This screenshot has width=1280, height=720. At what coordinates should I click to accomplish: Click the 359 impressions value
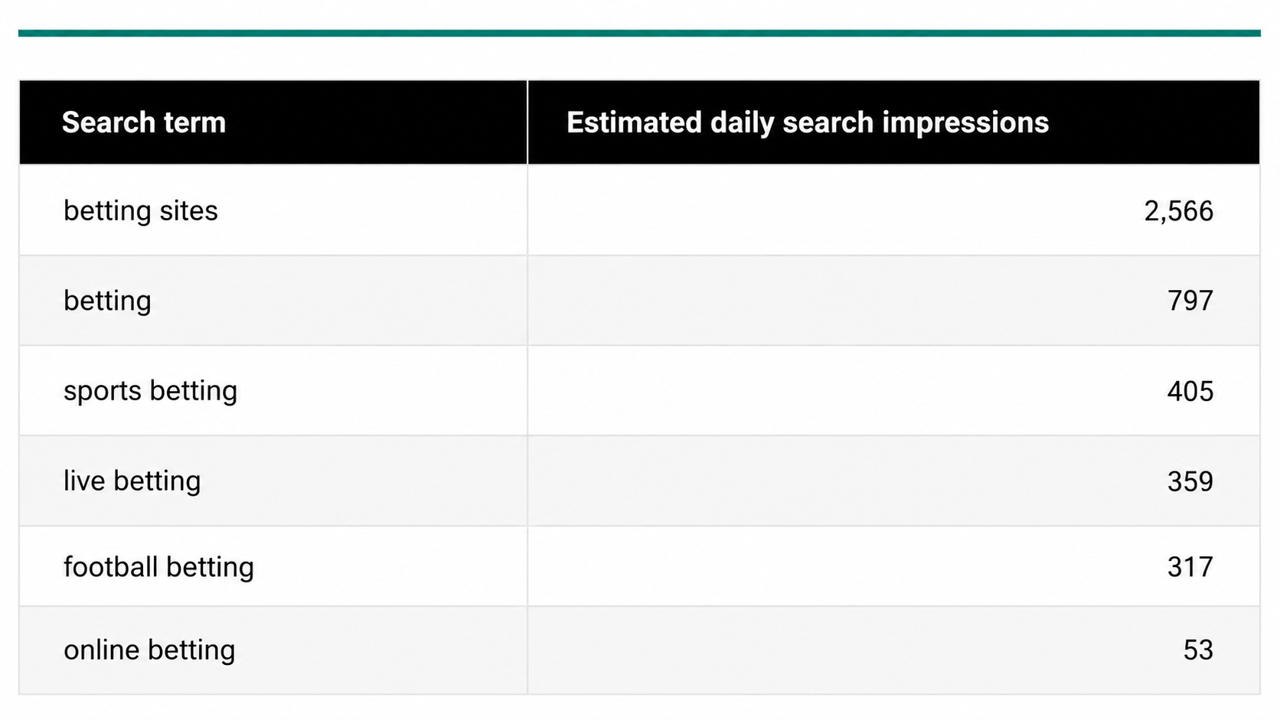click(1190, 481)
